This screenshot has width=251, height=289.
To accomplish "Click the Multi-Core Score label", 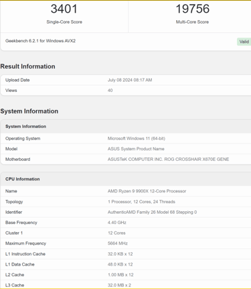I will tap(192, 22).
